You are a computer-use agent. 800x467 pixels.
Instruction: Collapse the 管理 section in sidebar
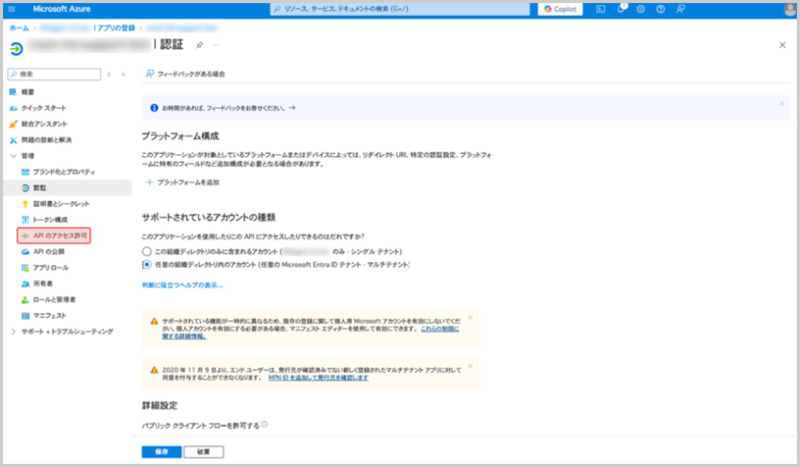[14, 156]
